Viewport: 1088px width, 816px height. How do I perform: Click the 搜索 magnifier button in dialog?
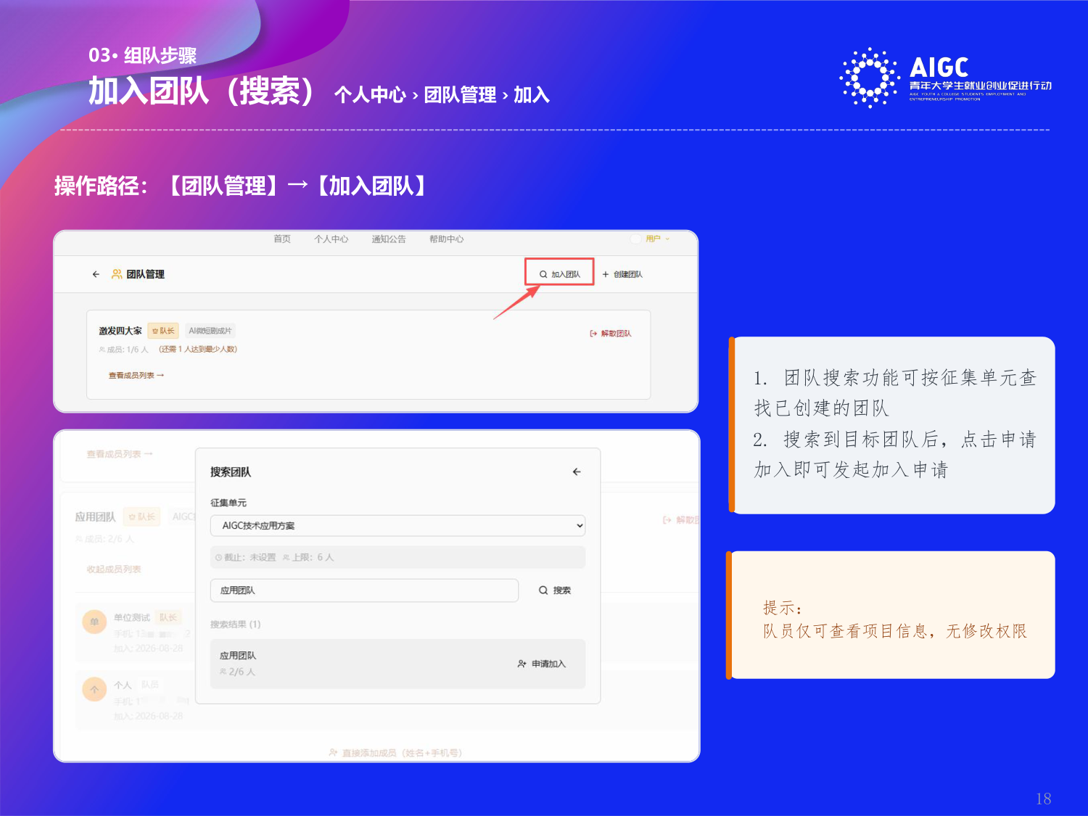pos(555,590)
